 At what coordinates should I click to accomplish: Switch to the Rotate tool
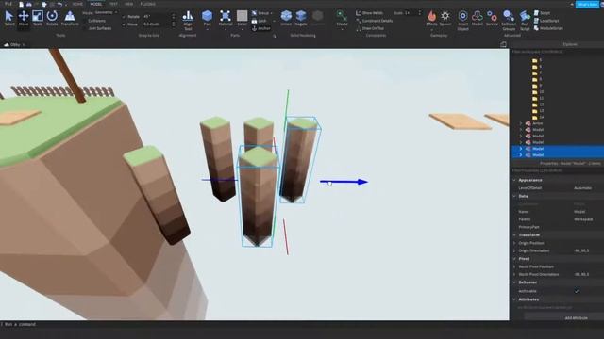click(52, 18)
